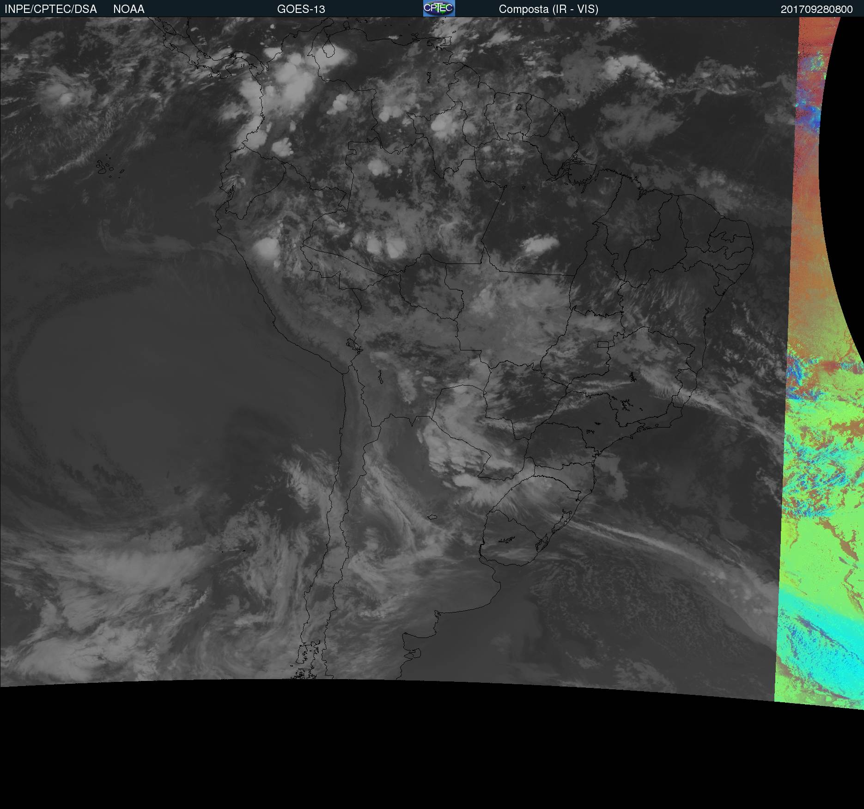Click the CPTEC logo in header
Image resolution: width=864 pixels, height=809 pixels.
[439, 8]
